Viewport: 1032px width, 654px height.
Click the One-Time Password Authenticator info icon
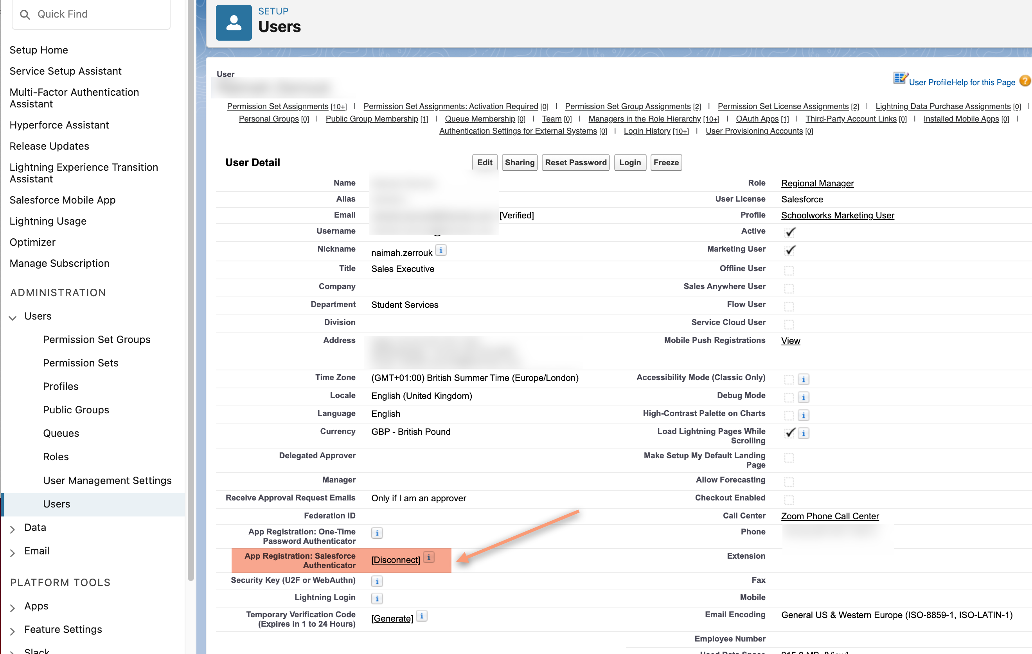[377, 533]
